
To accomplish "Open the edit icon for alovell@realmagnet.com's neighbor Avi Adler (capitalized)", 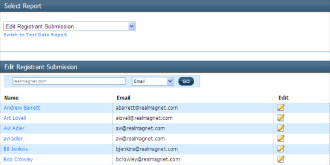I will coord(281,128).
